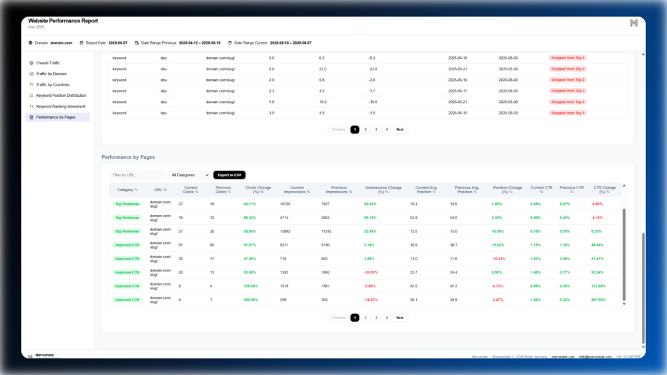Click the -6.89% CTR change value
This screenshot has height=375, width=667.
(x=597, y=204)
